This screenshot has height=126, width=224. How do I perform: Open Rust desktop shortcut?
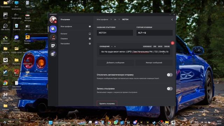tap(16, 73)
